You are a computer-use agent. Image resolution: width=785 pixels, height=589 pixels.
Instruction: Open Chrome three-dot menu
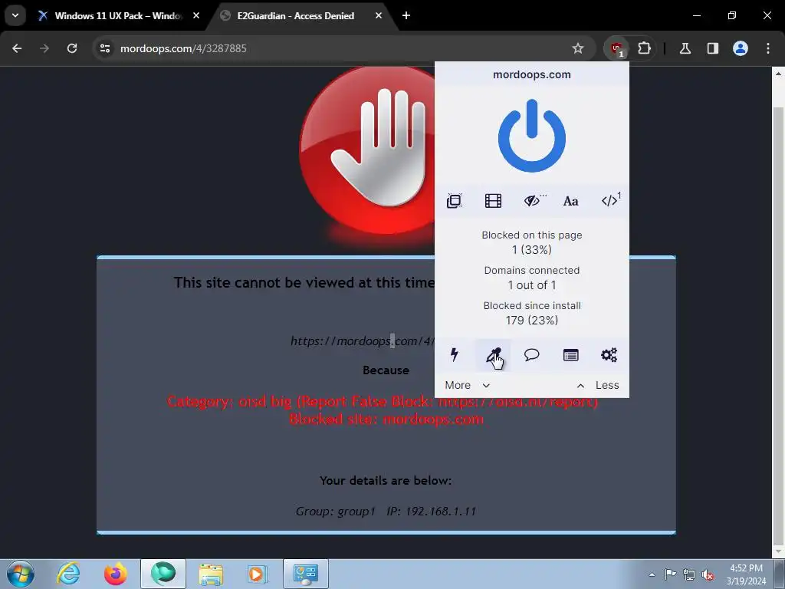tap(768, 48)
